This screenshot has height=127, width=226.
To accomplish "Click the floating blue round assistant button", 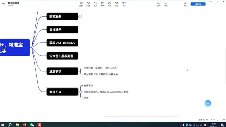I will click(208, 103).
